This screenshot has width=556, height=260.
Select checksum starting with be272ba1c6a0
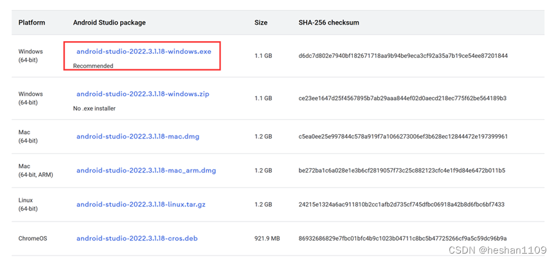pyautogui.click(x=402, y=171)
